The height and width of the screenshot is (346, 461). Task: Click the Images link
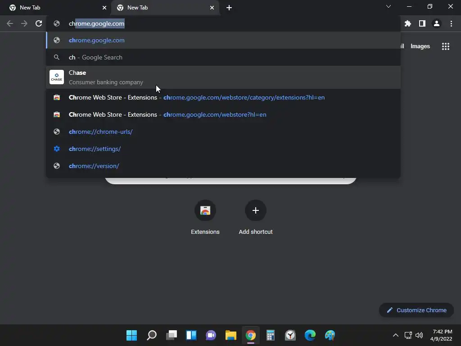pos(420,46)
